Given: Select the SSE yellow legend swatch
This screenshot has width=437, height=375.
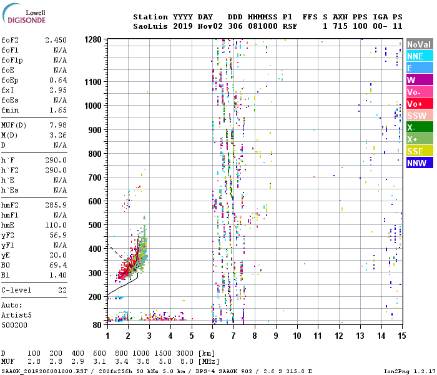Looking at the screenshot, I should point(420,151).
